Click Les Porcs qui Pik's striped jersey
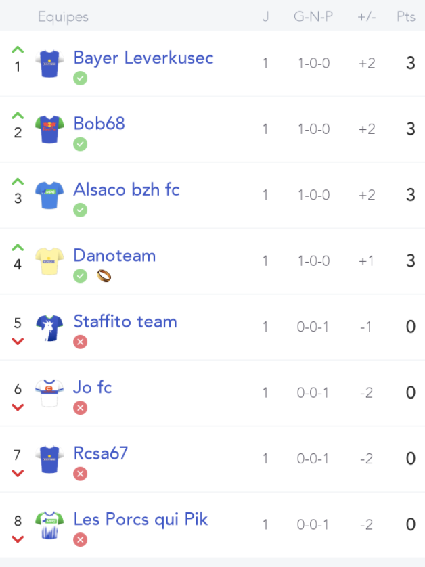Viewport: 425px width, 567px height. click(49, 525)
